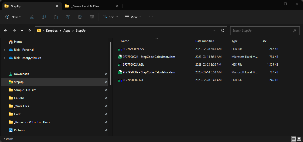Click Excel icon for 9F27P90089 StepCode Calculator

coord(120,72)
